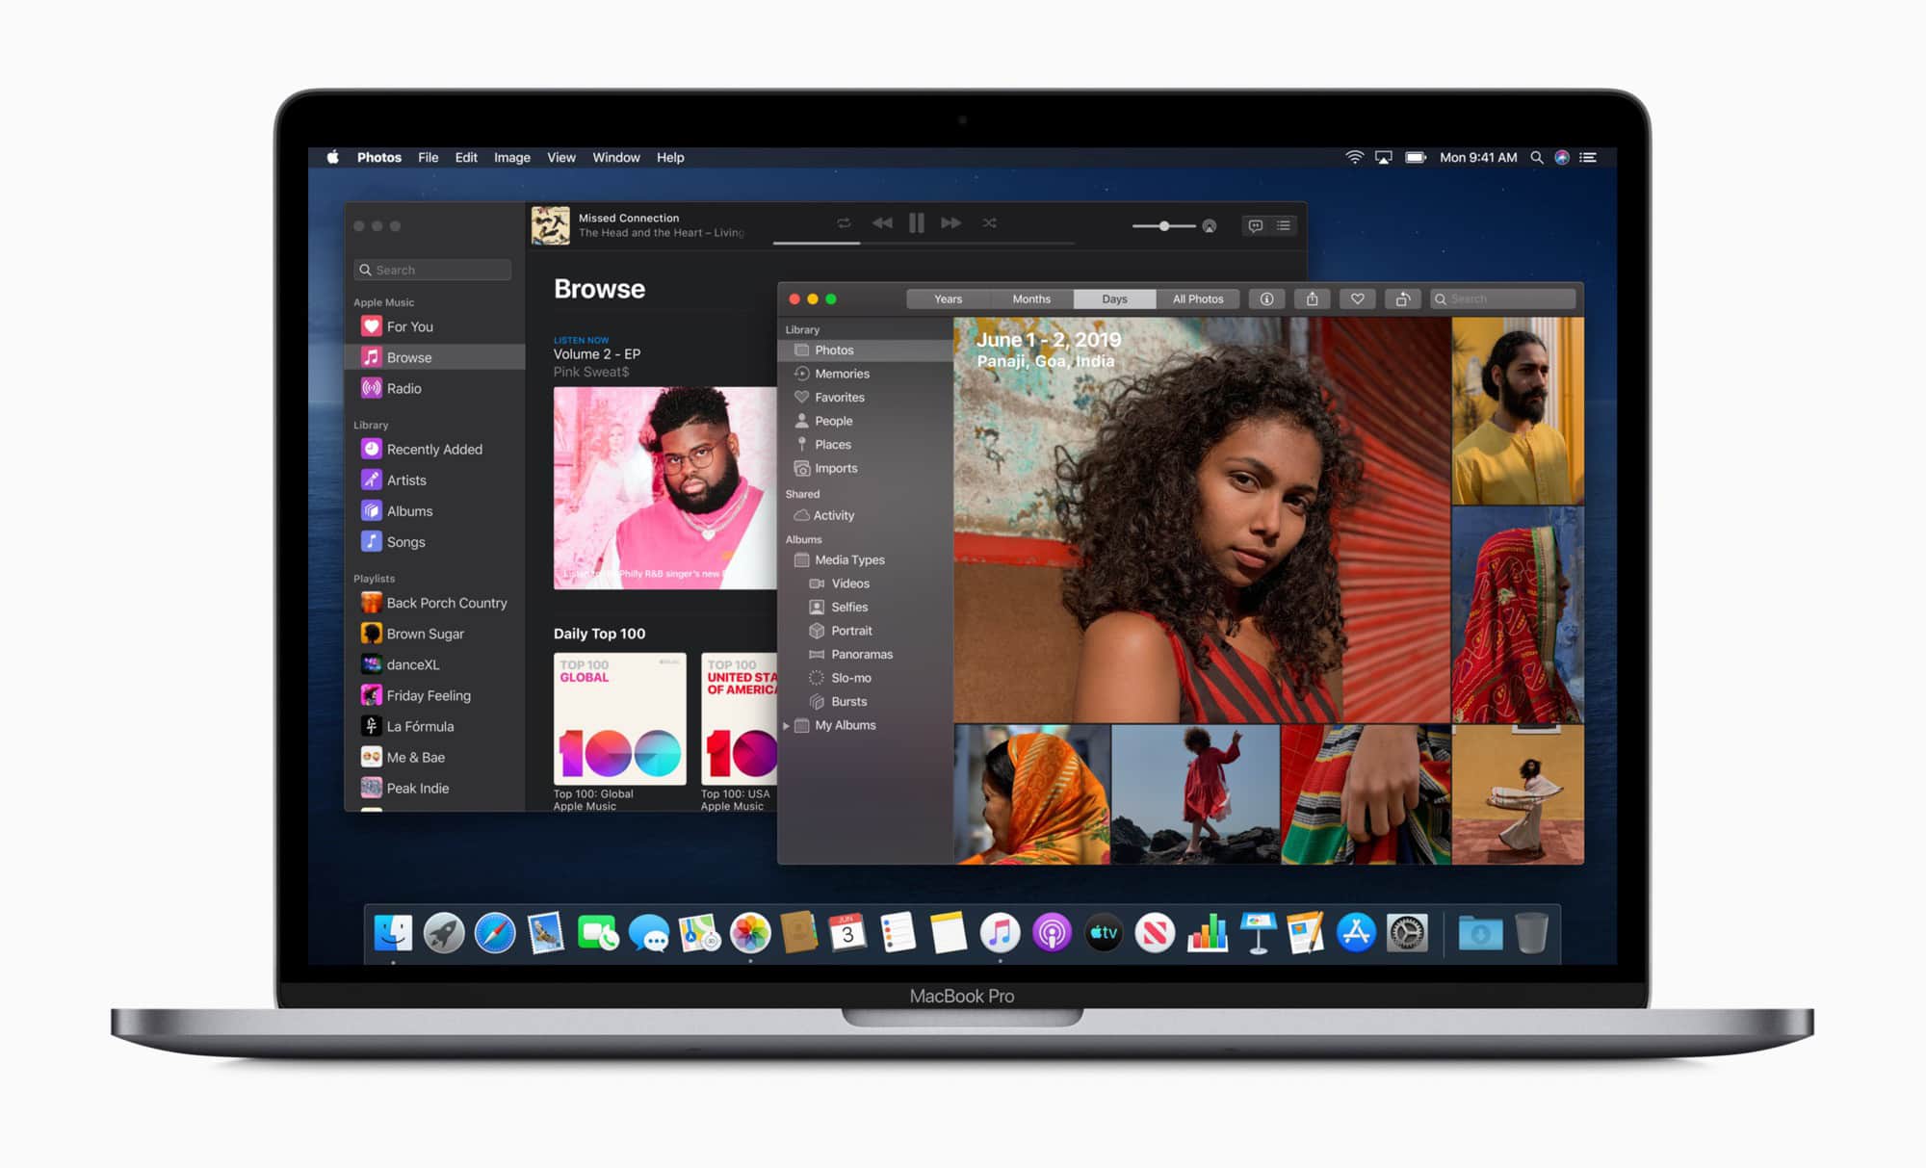Click the Rotate icon in Photos toolbar
This screenshot has width=1926, height=1168.
click(x=1403, y=299)
